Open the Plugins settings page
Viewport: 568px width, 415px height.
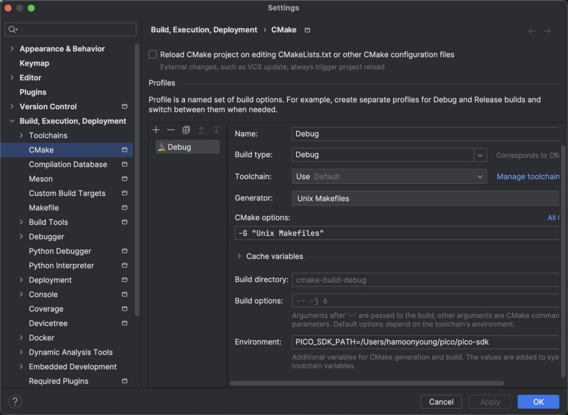(33, 93)
